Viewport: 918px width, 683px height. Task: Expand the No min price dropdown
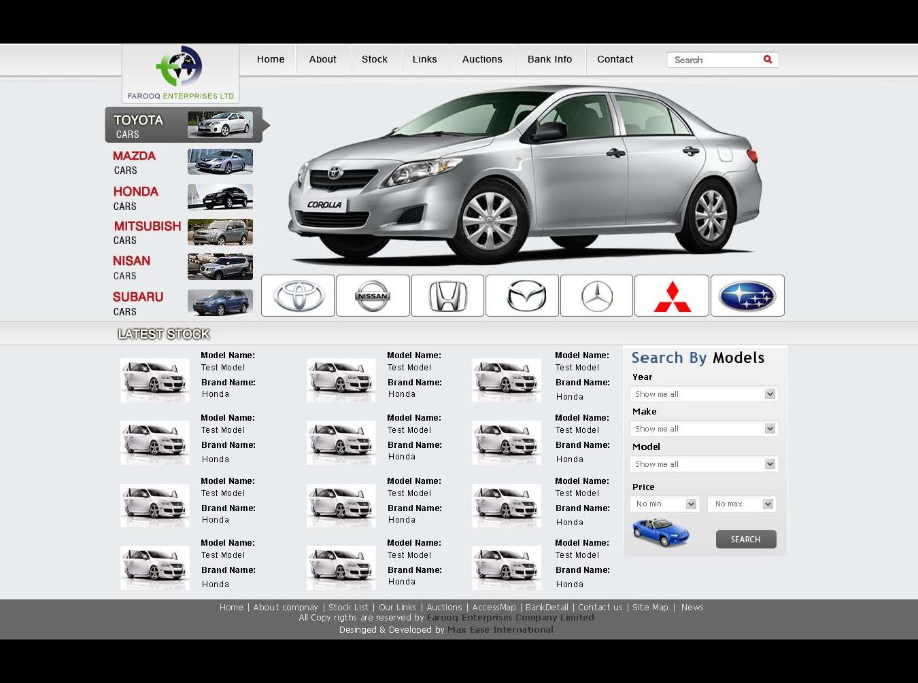click(665, 504)
